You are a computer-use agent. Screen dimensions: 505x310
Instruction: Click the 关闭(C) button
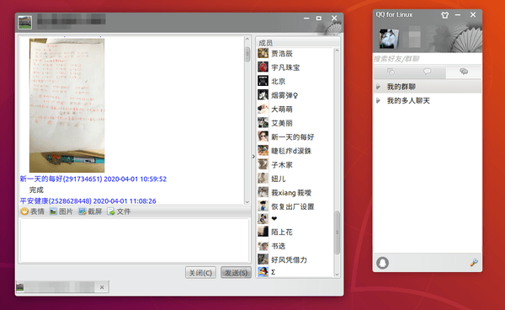pos(200,273)
